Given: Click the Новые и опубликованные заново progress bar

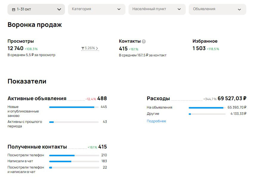Looking at the screenshot, I should (x=74, y=107).
